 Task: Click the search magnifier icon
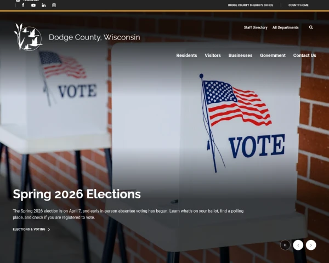coord(311,27)
